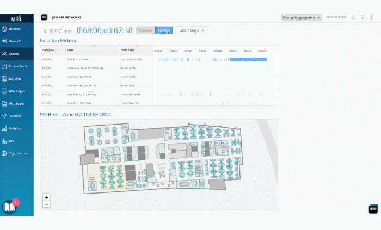Select the Copy Area B.2.072 SF-1625 row
The image size is (381, 230).
159,95
